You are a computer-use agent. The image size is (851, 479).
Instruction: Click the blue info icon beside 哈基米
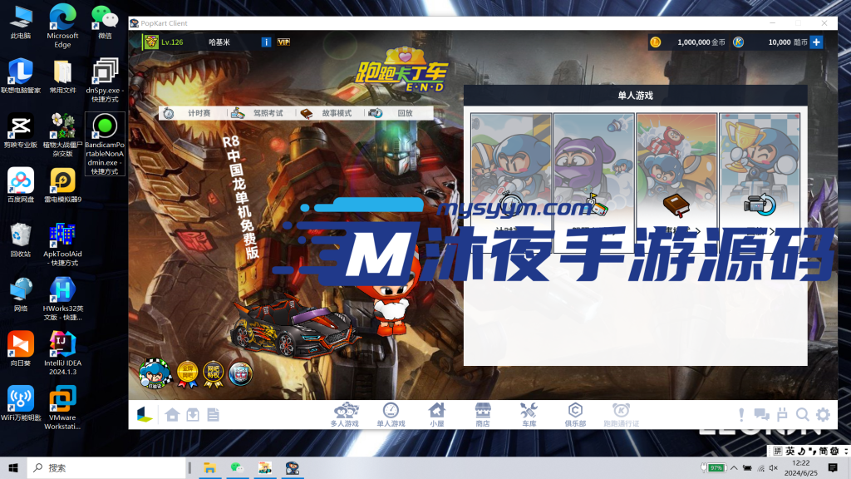266,42
